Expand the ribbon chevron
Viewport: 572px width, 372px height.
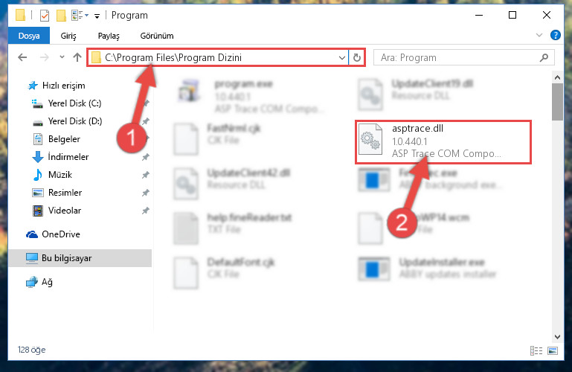539,36
